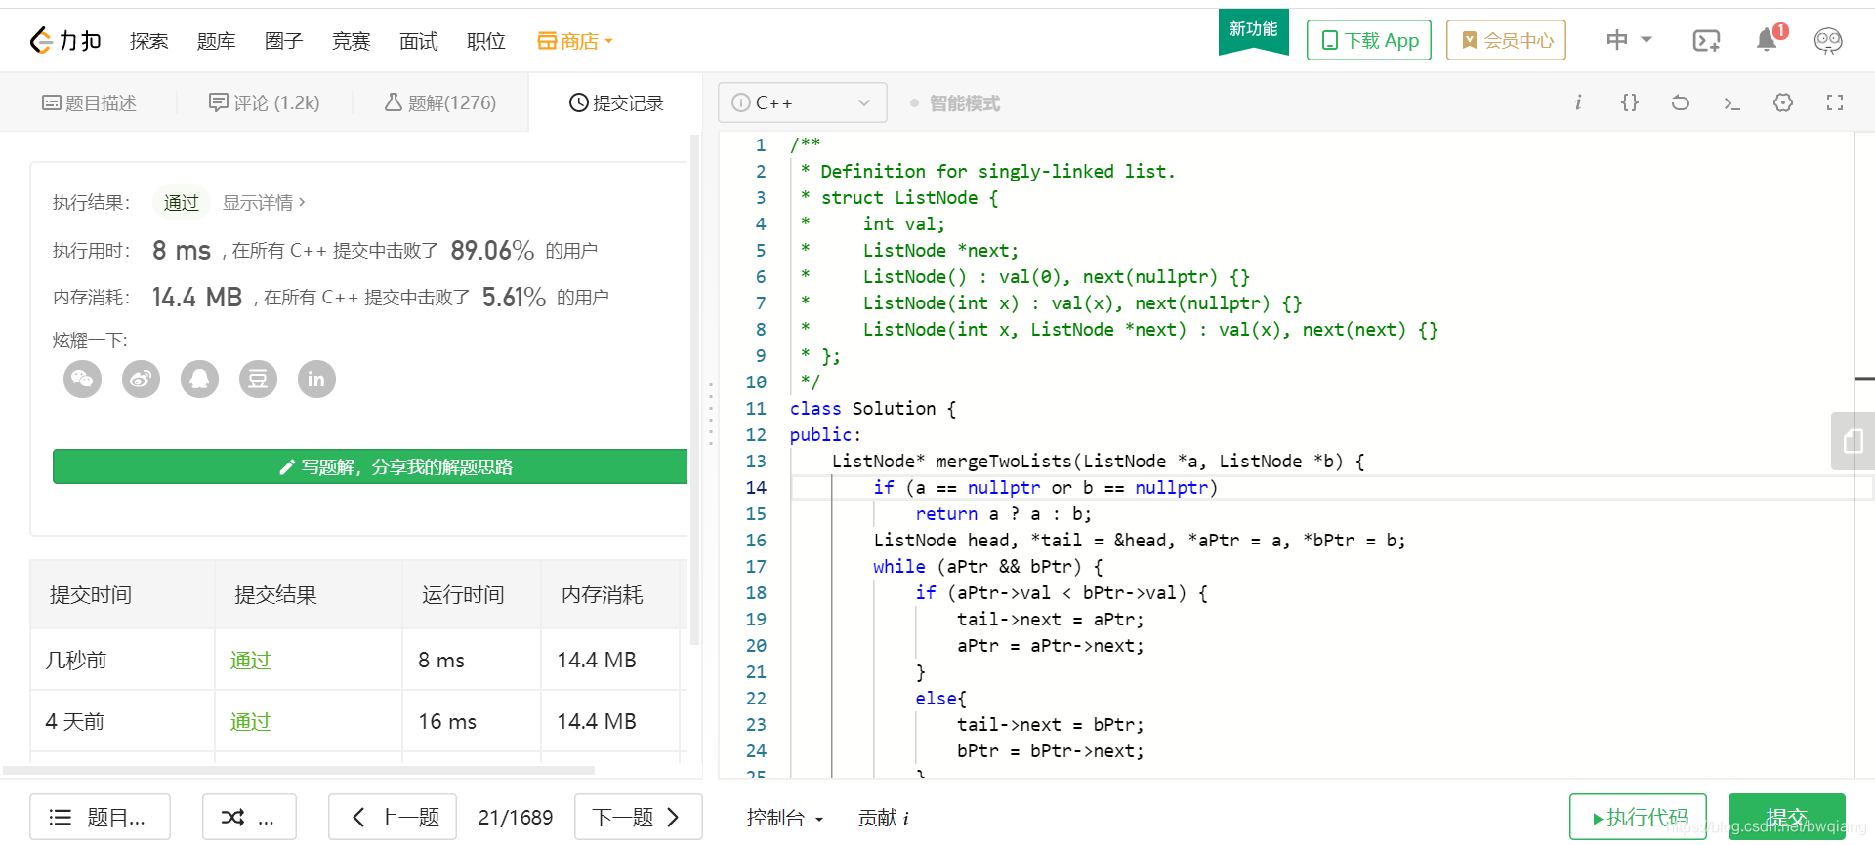Toggle fullscreen editor mode
1875x845 pixels.
[1835, 102]
